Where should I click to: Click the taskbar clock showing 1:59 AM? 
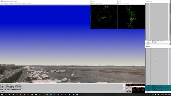point(168,95)
